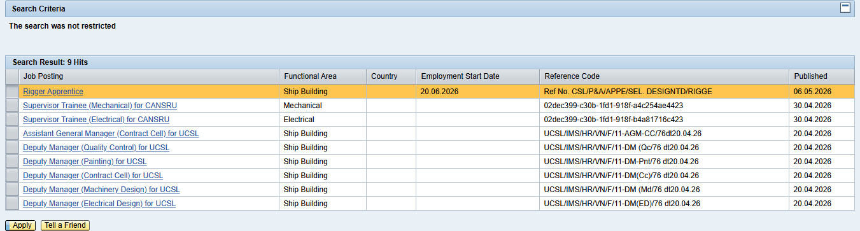Sort by Job Posting column header
This screenshot has width=860, height=231.
[x=149, y=76]
